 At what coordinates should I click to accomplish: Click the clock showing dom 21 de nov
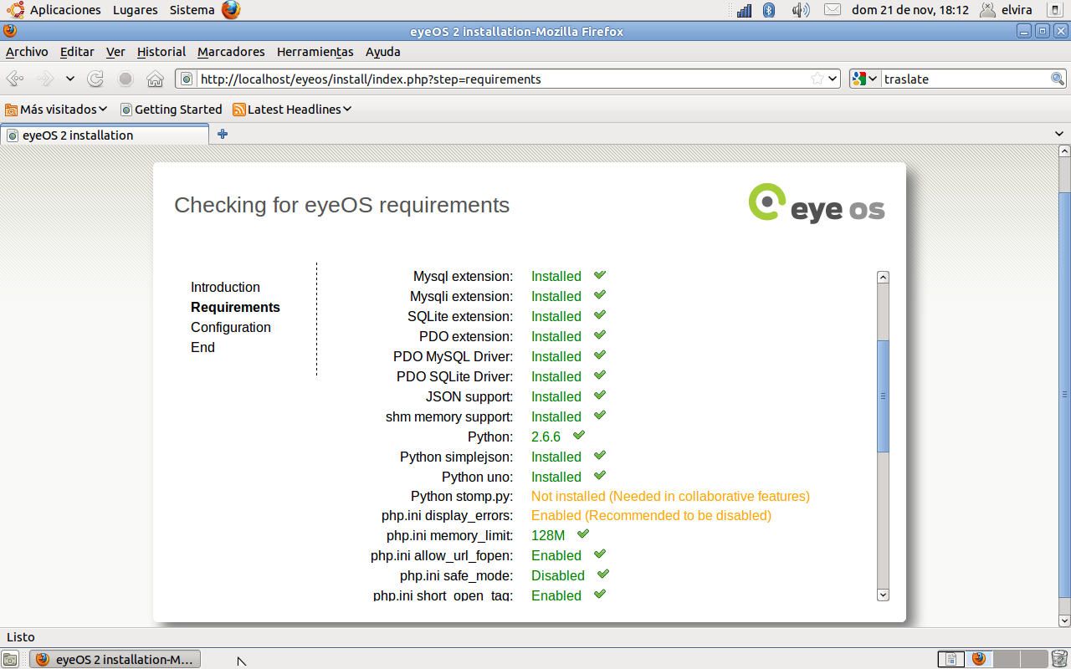[x=910, y=10]
